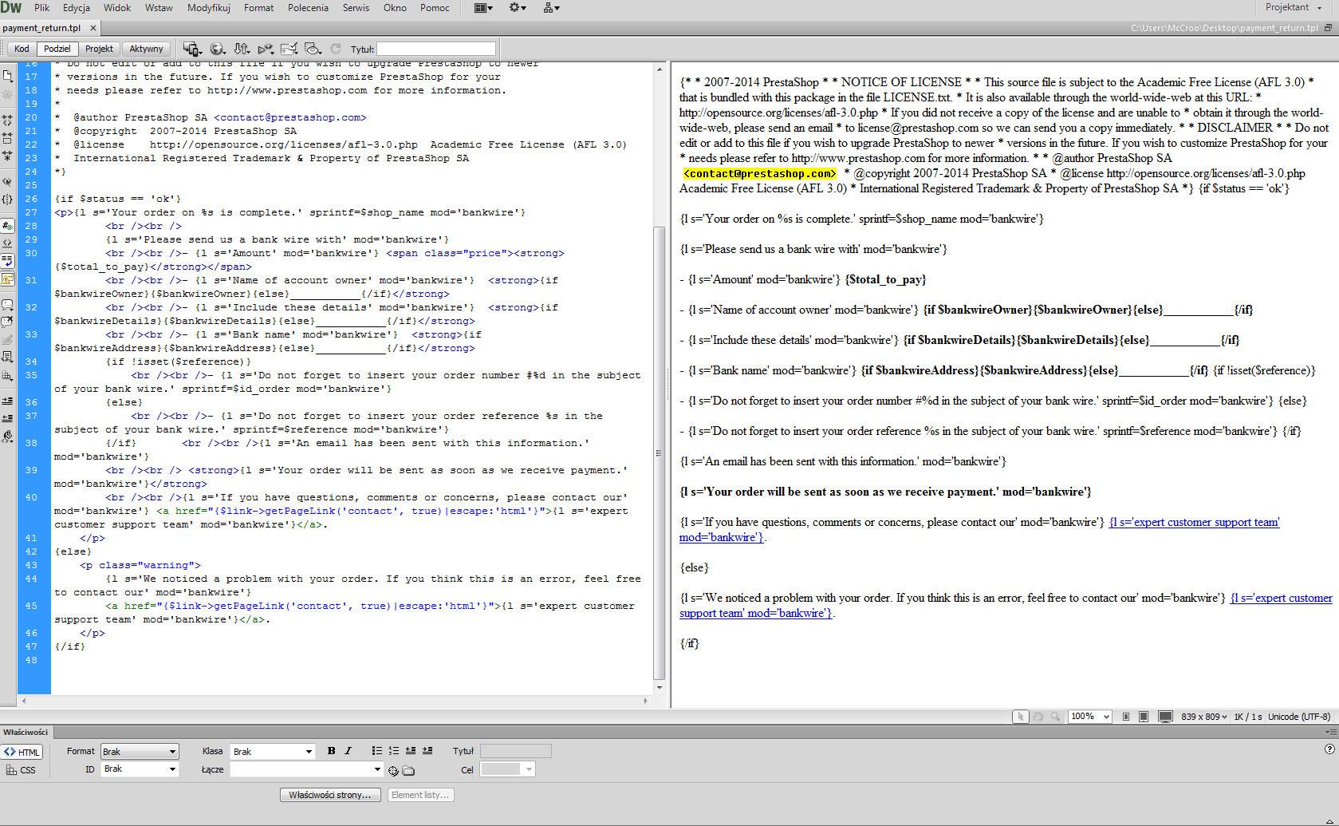Open the Properties panel help icon

(1329, 749)
